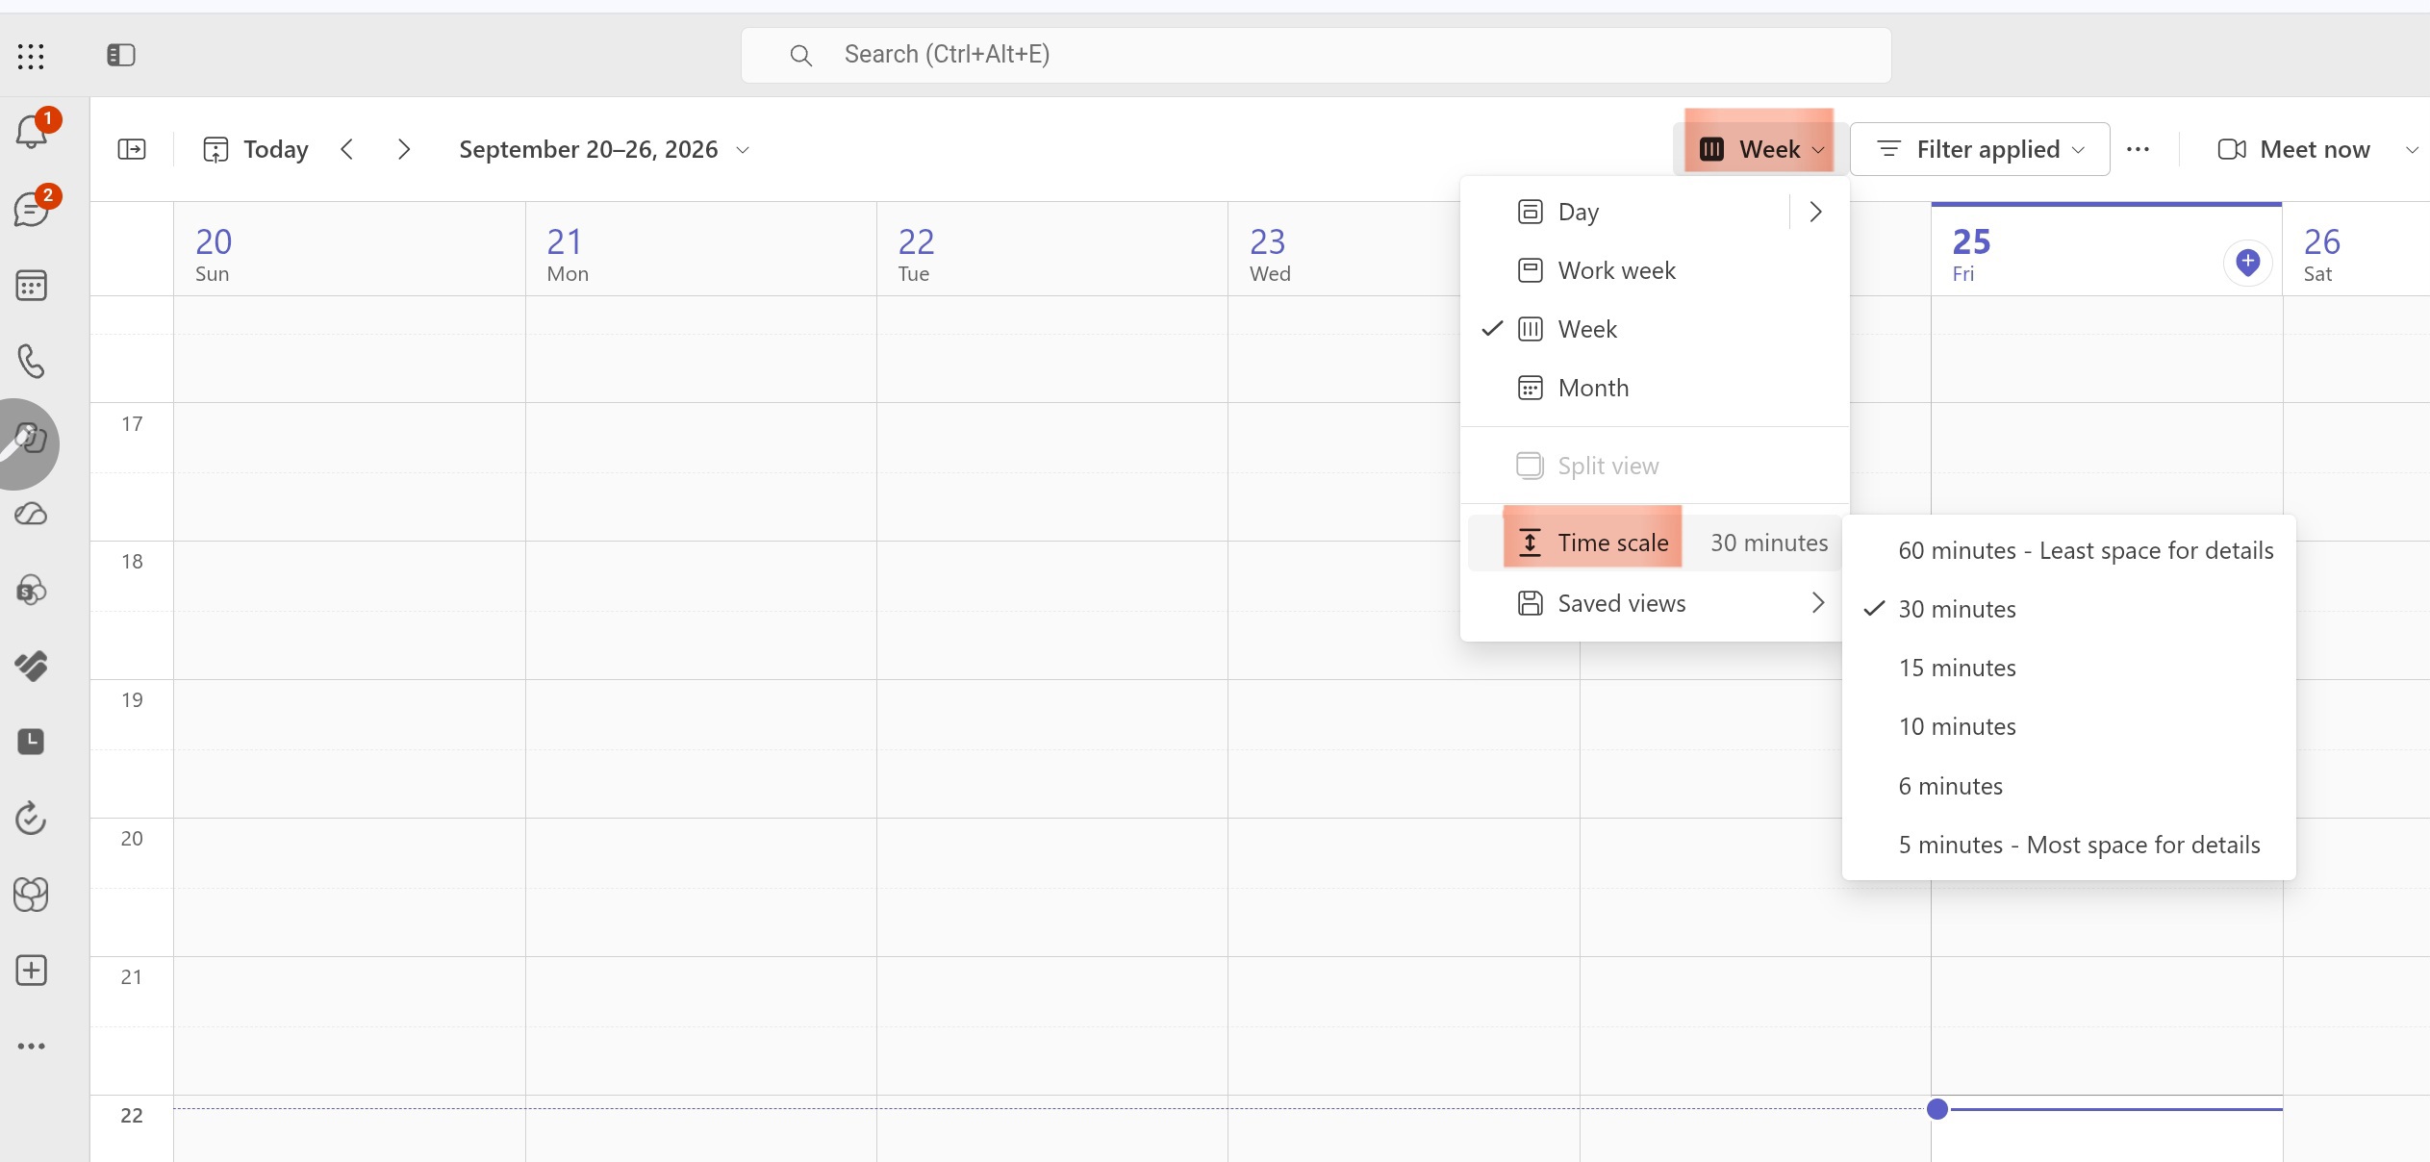This screenshot has width=2430, height=1162.
Task: Choose Day view in menu
Action: tap(1628, 212)
